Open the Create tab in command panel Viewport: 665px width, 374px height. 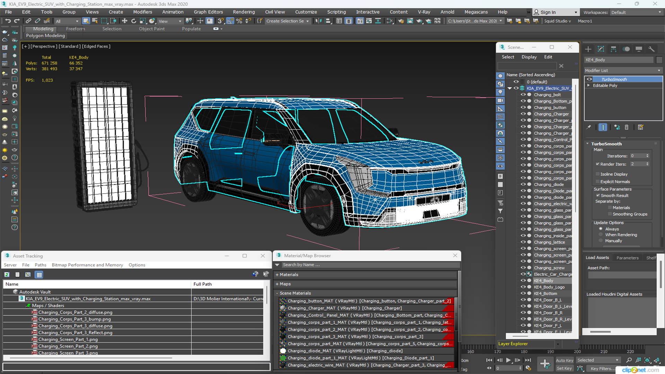pos(588,49)
